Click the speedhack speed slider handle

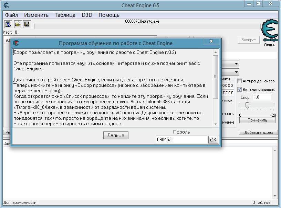click(x=247, y=105)
